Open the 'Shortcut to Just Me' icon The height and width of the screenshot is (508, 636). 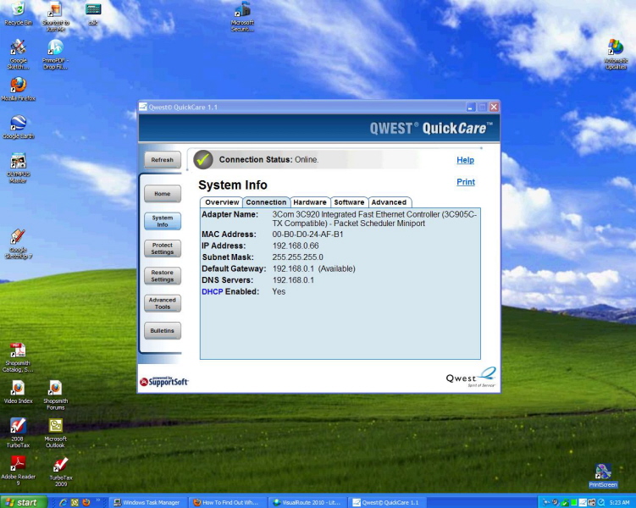click(x=56, y=16)
